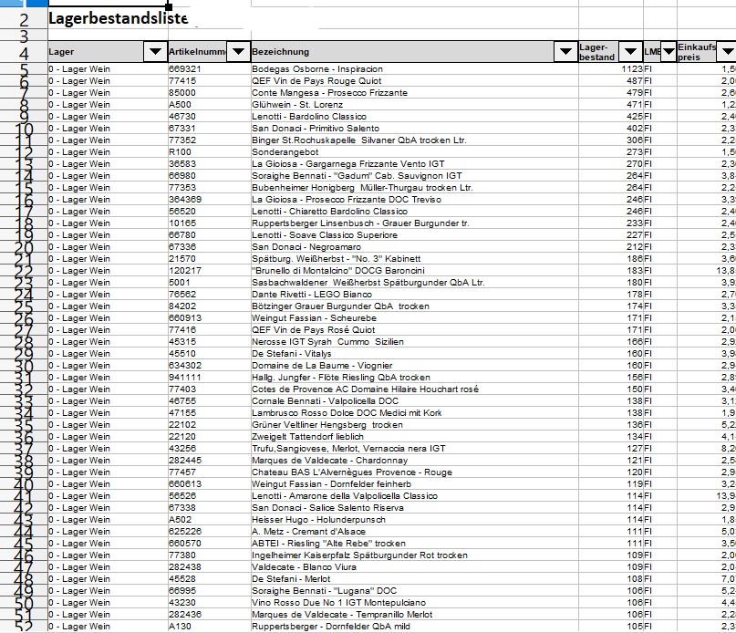Open the Lagerbestand column filter dropdown
This screenshot has width=736, height=633.
tap(631, 52)
